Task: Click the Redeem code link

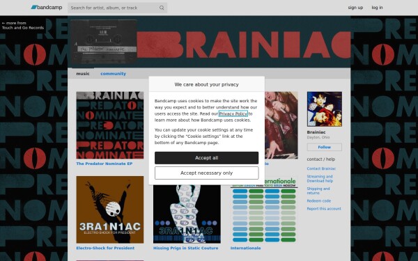Action: pos(319,201)
